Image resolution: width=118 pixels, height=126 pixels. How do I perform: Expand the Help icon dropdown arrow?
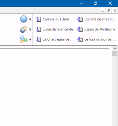[30, 19]
